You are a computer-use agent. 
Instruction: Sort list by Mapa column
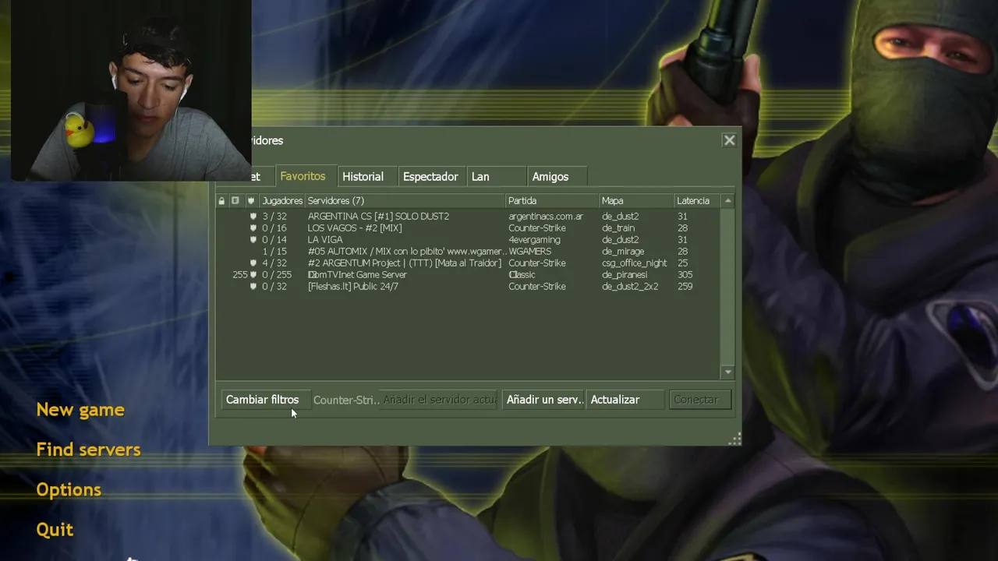tap(636, 201)
